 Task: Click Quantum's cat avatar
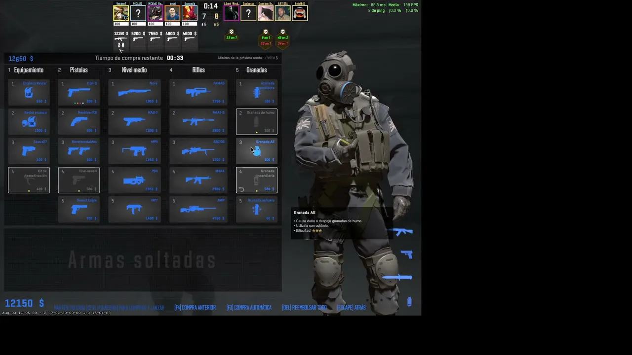point(266,13)
